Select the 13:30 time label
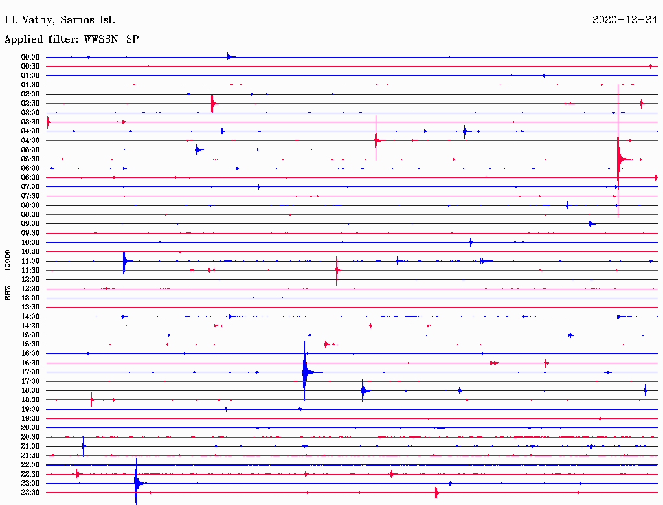Screen dimensions: 663x505 pos(30,308)
